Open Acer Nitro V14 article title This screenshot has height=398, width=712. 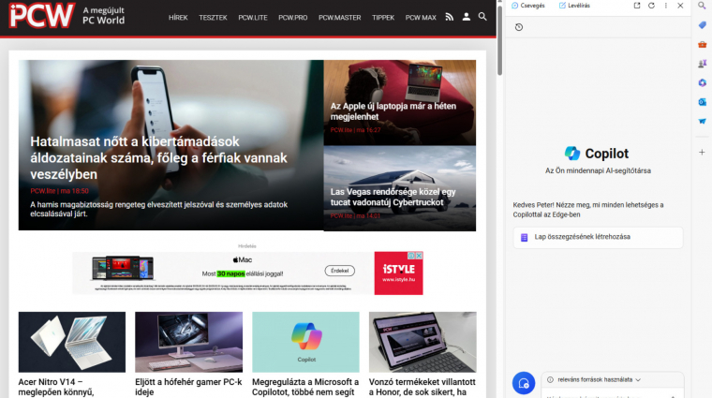click(x=56, y=387)
